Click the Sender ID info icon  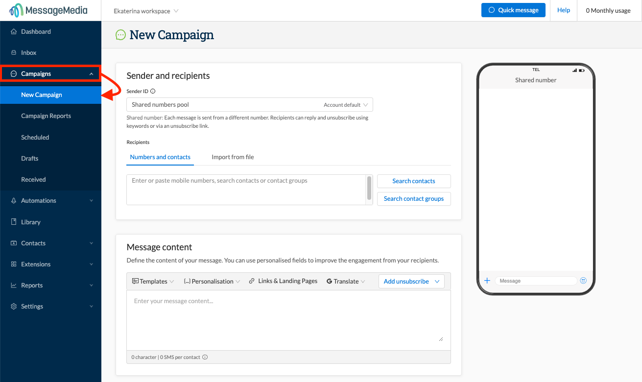[153, 91]
